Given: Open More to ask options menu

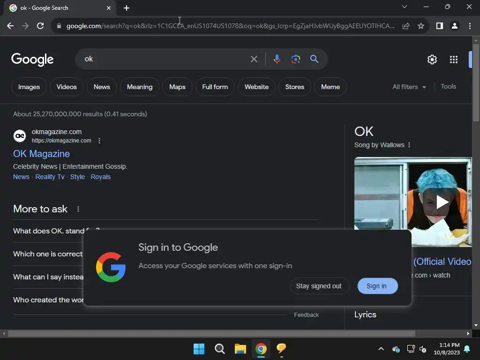Looking at the screenshot, I should tap(78, 209).
